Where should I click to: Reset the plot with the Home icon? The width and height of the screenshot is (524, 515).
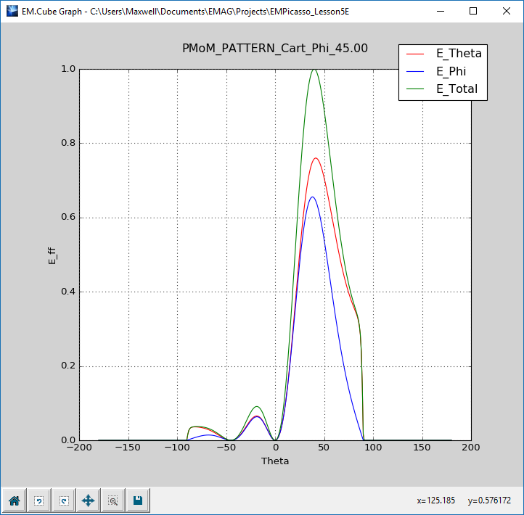14,500
